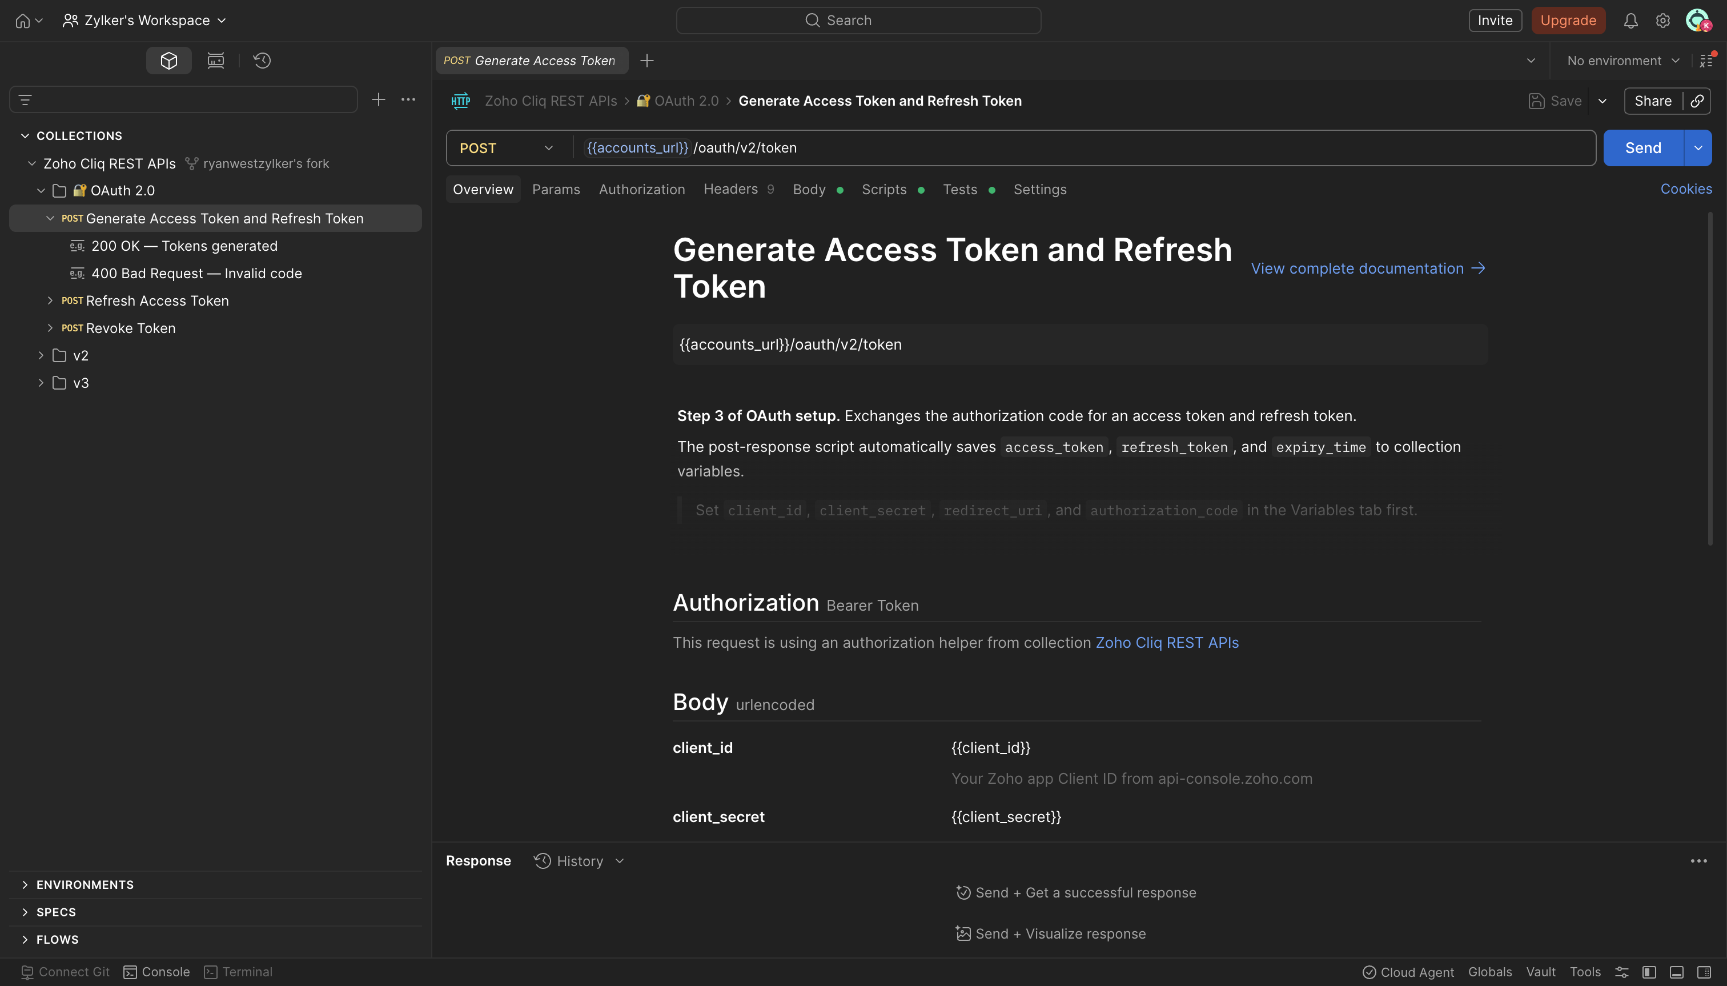Select the Collections cube icon in sidebar
This screenshot has width=1727, height=986.
[168, 61]
